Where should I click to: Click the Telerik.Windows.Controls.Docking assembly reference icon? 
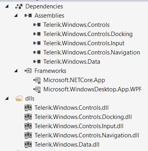(x=37, y=34)
